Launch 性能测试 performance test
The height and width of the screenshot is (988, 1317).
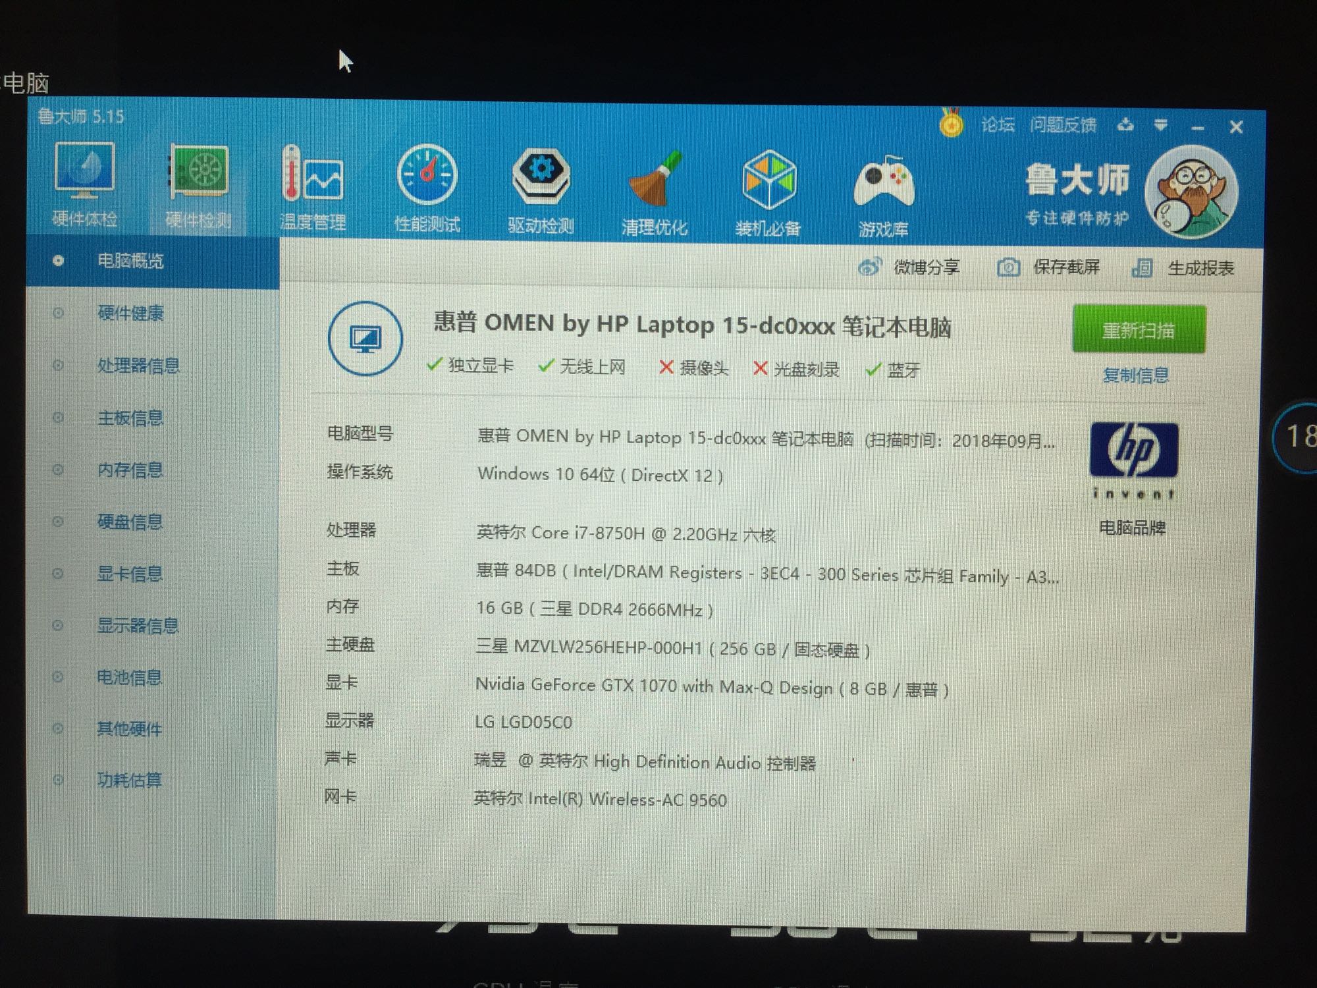click(427, 190)
